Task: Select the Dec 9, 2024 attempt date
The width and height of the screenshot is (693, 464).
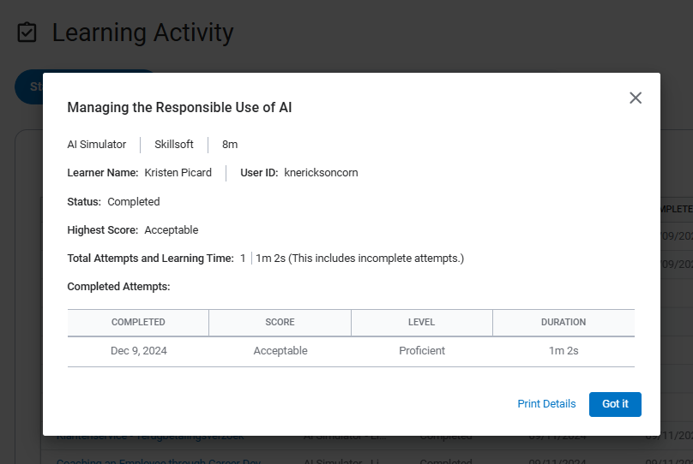Action: [138, 351]
